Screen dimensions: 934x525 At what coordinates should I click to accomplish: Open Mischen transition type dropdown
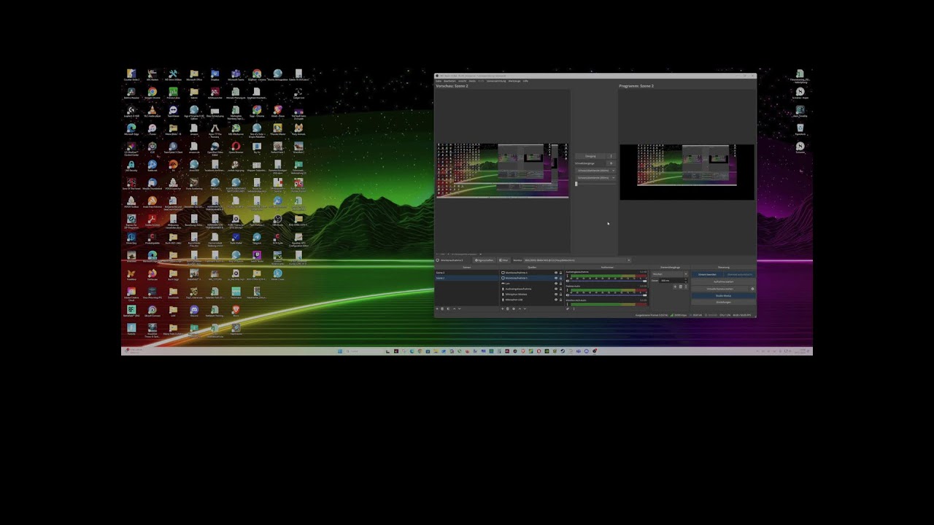tap(670, 274)
